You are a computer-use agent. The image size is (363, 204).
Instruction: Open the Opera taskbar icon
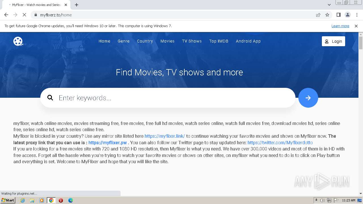(61, 200)
